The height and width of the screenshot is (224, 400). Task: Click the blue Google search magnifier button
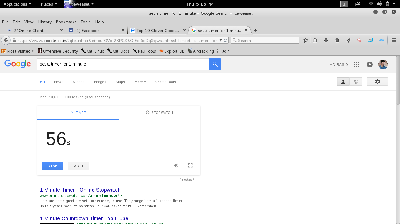(x=215, y=64)
